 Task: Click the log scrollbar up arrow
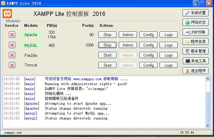click(x=207, y=79)
